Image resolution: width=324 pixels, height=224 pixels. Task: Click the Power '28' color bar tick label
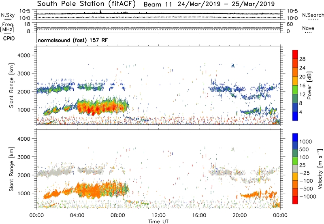tap(302, 59)
